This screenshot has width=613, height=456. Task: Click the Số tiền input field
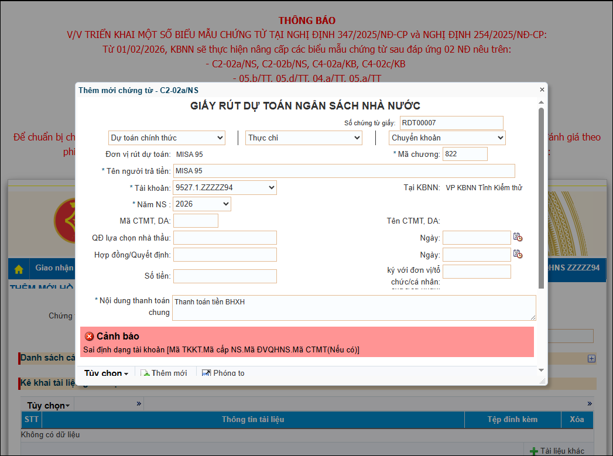tap(225, 276)
